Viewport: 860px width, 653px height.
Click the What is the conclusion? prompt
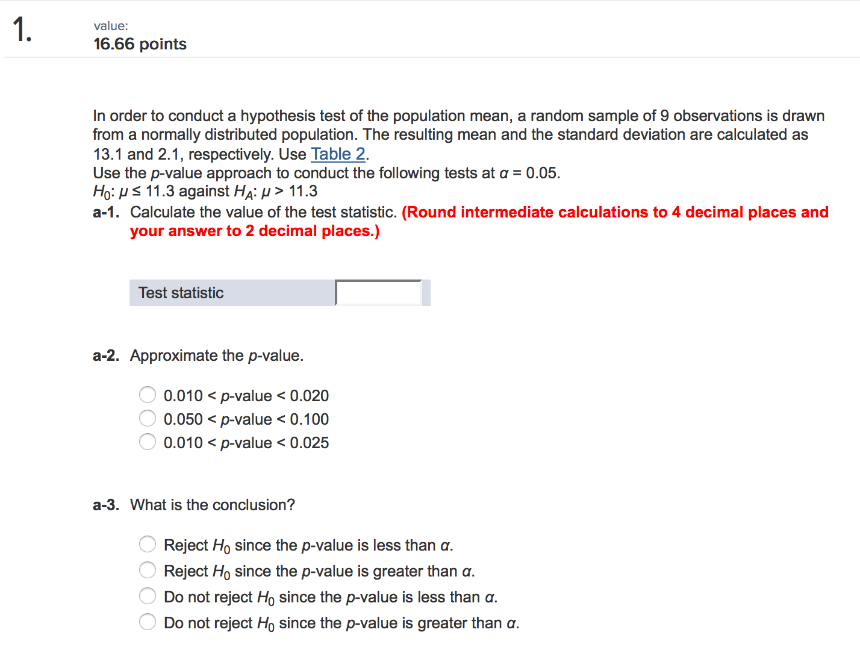213,505
